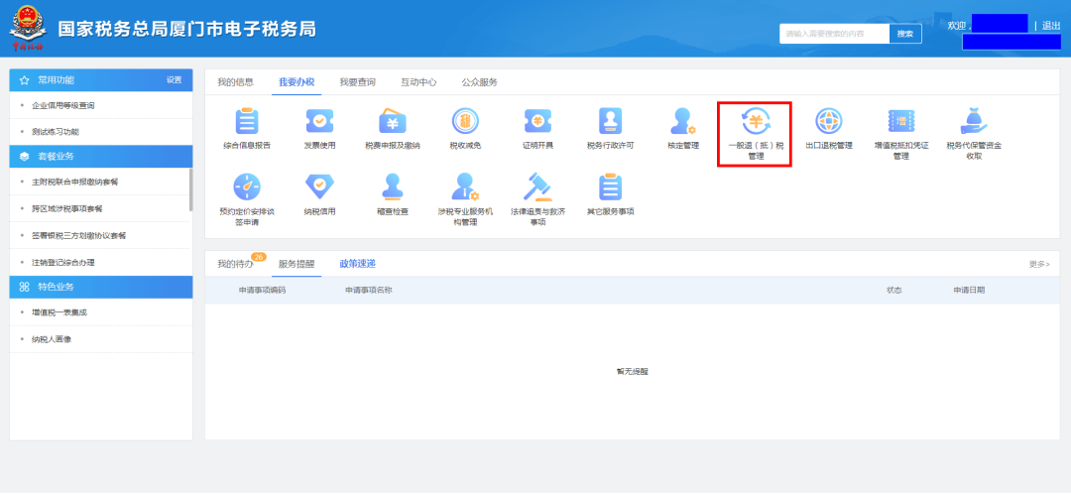Click the 搜索 button

(905, 34)
